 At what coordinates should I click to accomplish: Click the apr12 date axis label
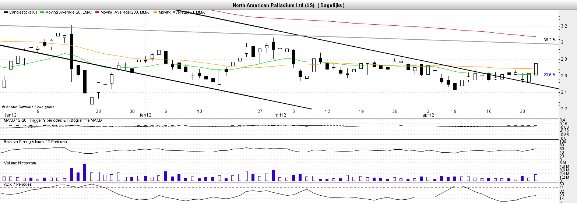pyautogui.click(x=428, y=115)
